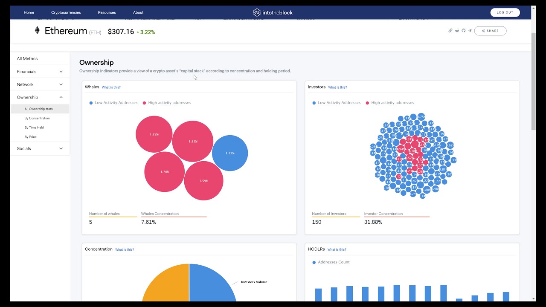This screenshot has height=307, width=546.
Task: Expand the Socials section
Action: (40, 148)
